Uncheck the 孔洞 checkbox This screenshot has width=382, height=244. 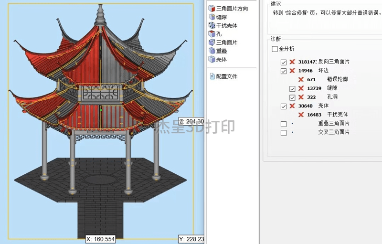tap(292, 97)
